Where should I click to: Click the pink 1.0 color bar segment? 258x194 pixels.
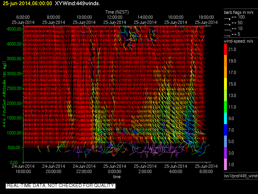coord(225,164)
